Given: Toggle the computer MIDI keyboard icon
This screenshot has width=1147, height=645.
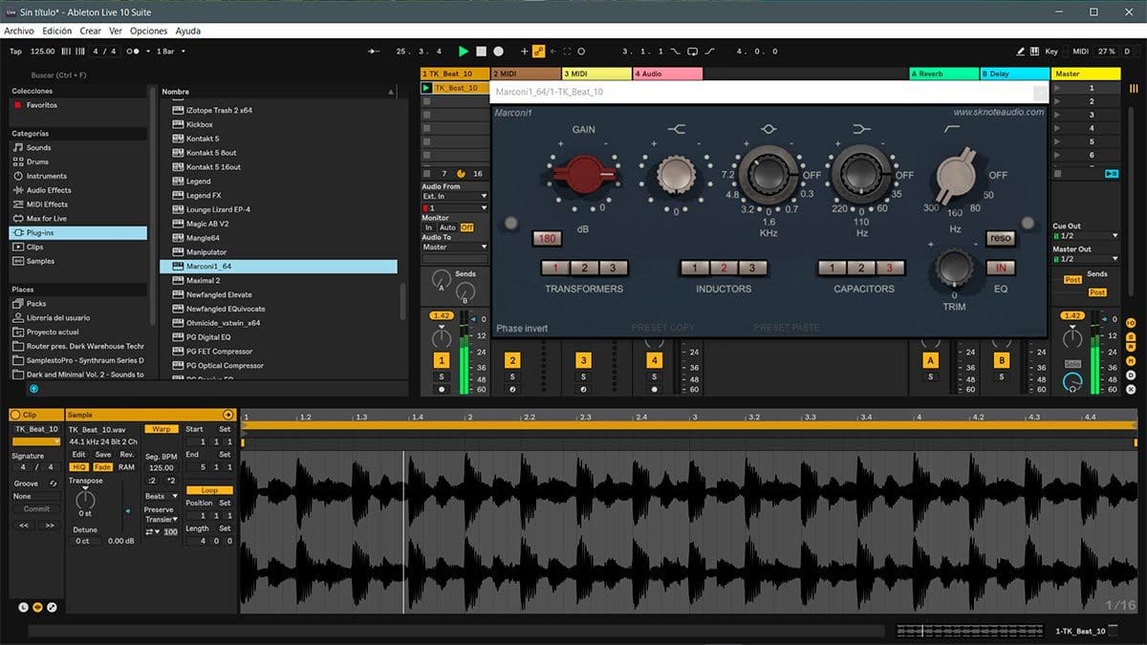Looking at the screenshot, I should pos(1034,51).
